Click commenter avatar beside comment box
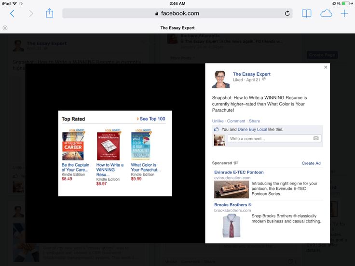This screenshot has width=355, height=266. point(219,140)
